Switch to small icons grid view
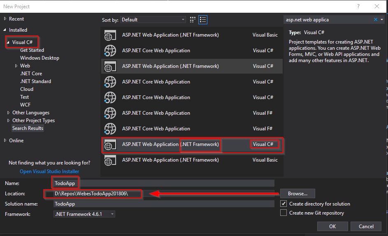This screenshot has width=388, height=236. (x=193, y=20)
